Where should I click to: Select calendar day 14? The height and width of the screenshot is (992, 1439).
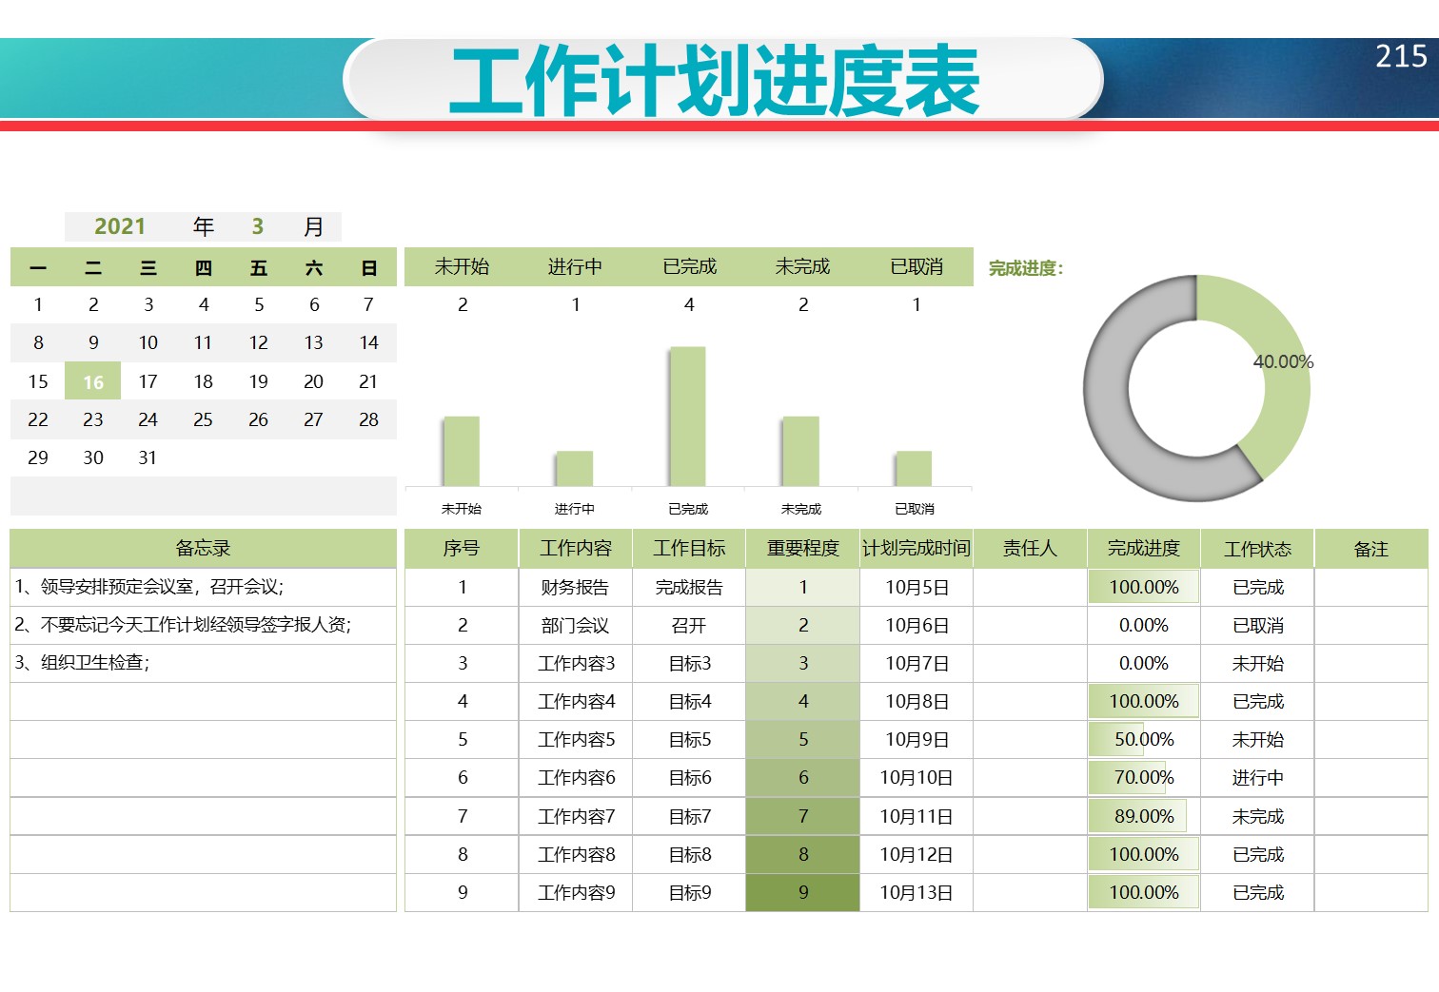pyautogui.click(x=368, y=342)
